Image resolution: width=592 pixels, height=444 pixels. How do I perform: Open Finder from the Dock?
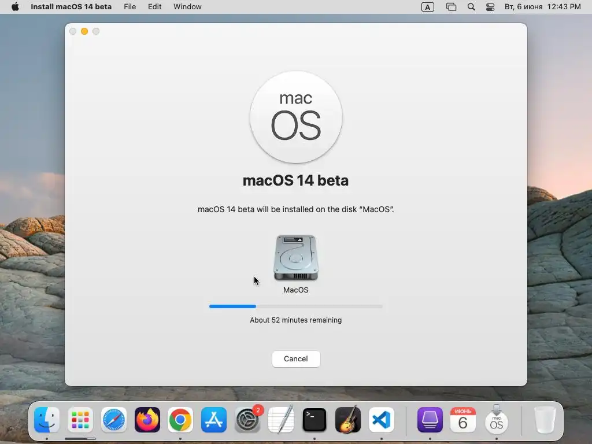point(47,420)
